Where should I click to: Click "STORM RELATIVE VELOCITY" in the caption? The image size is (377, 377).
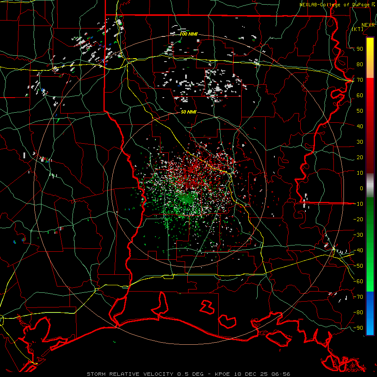click(x=130, y=374)
